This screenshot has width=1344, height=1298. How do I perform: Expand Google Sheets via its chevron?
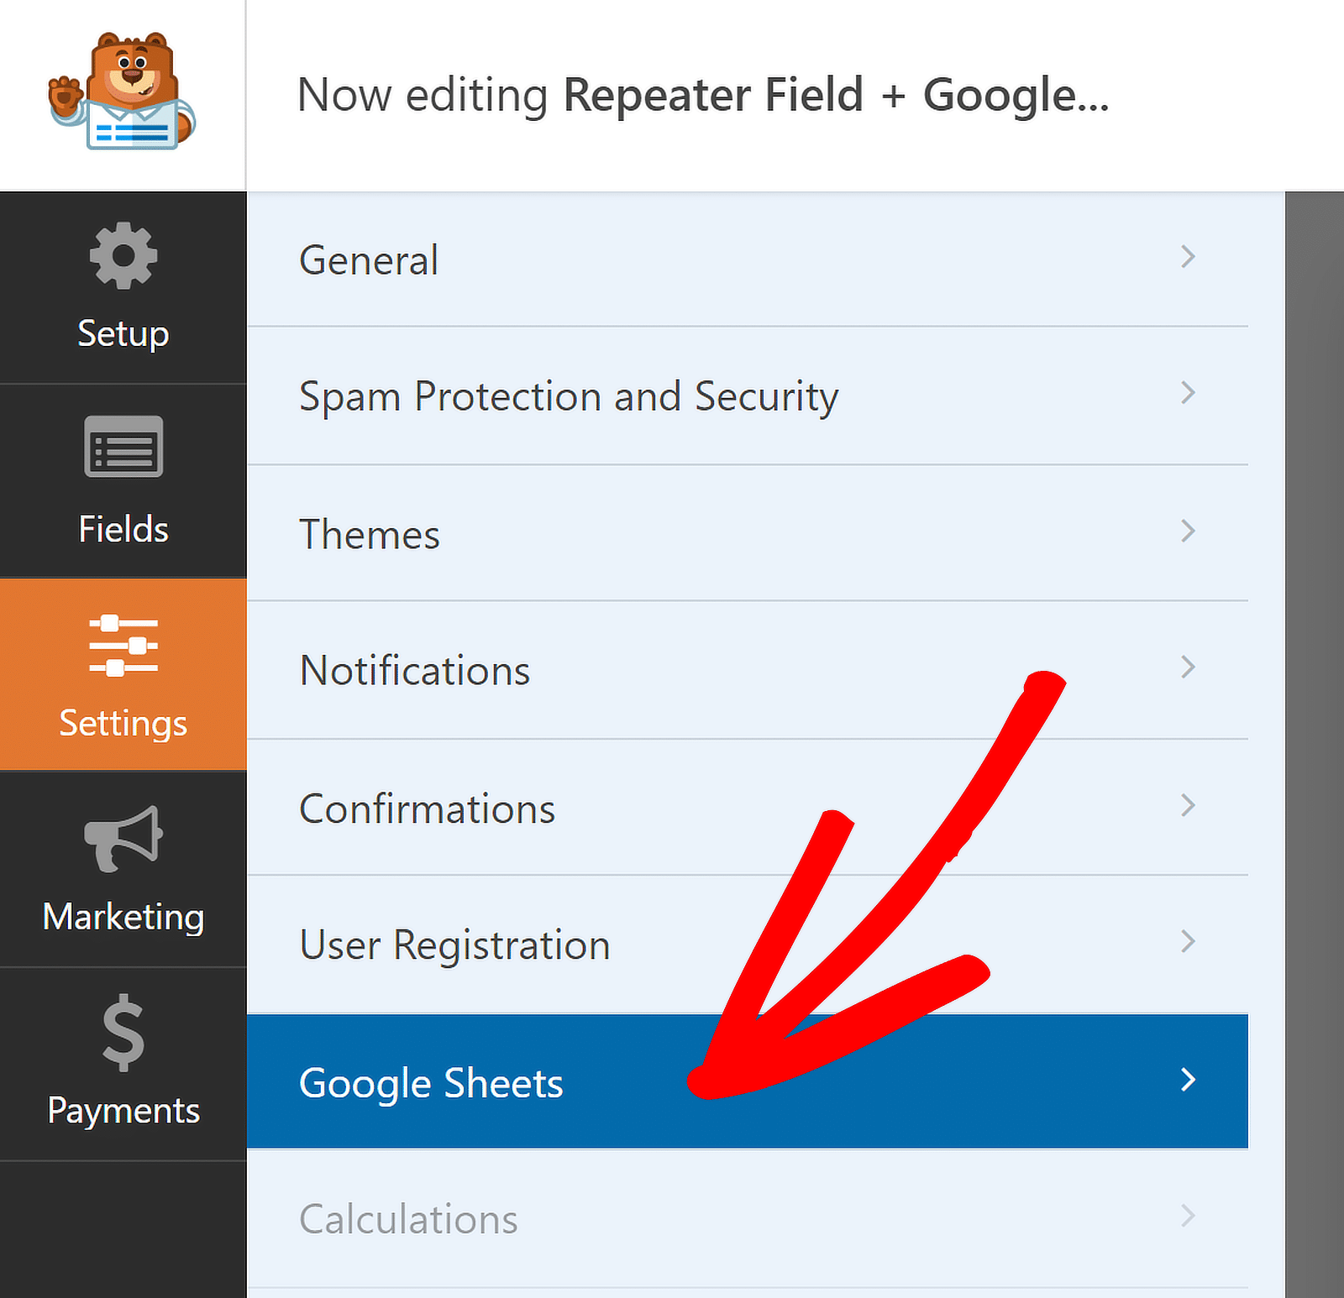(1188, 1081)
